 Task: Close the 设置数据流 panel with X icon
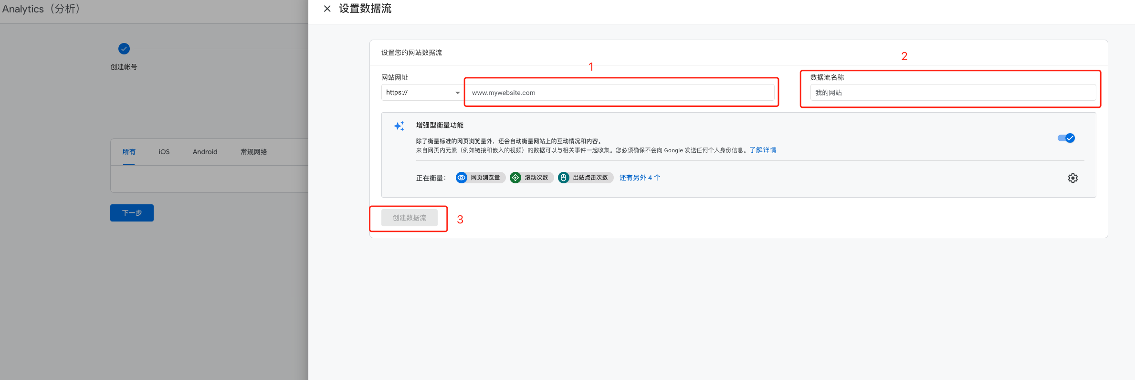(327, 9)
